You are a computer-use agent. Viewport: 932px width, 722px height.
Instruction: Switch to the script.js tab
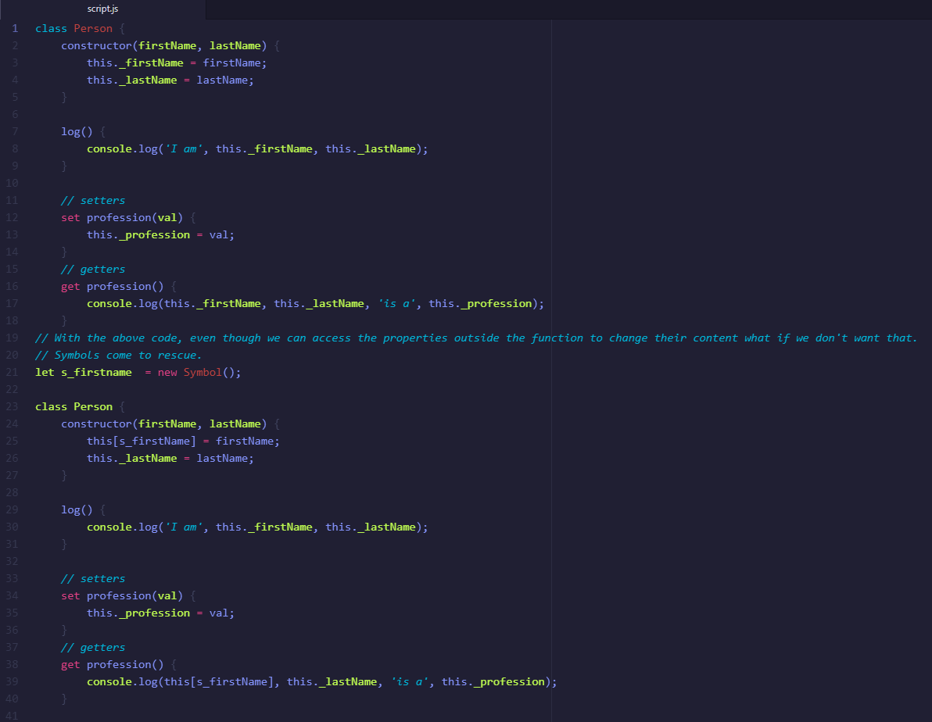tap(102, 9)
